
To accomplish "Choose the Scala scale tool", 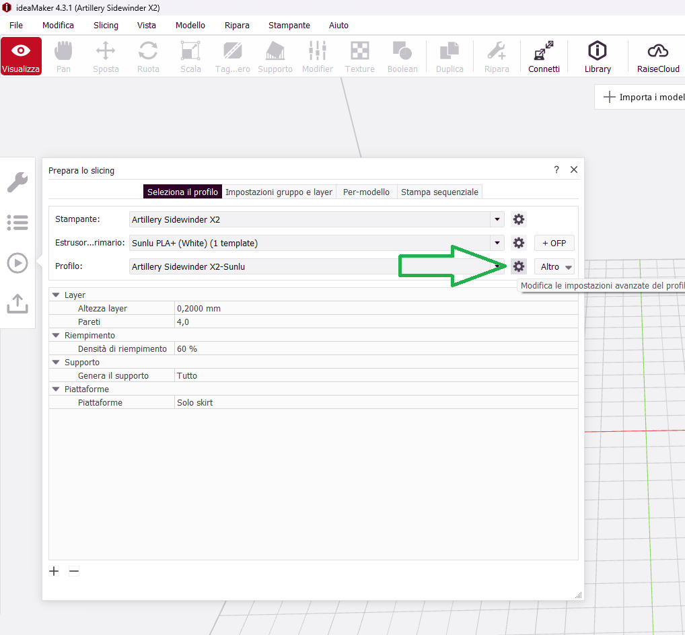I will click(x=190, y=57).
